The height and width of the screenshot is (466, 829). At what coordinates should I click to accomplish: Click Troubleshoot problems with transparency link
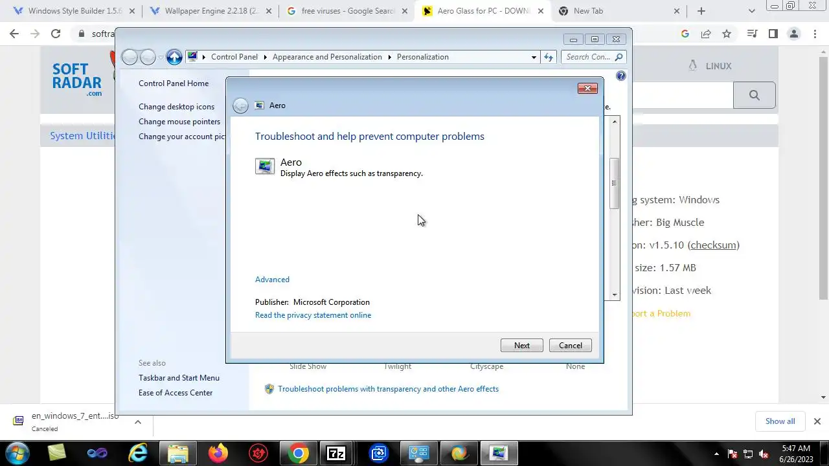(389, 389)
